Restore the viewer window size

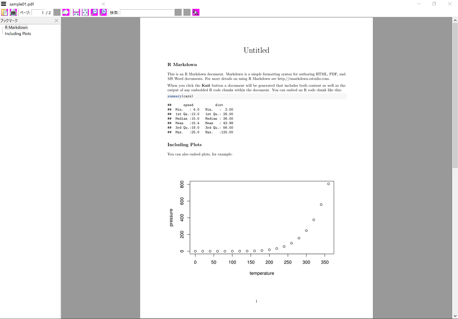click(434, 4)
